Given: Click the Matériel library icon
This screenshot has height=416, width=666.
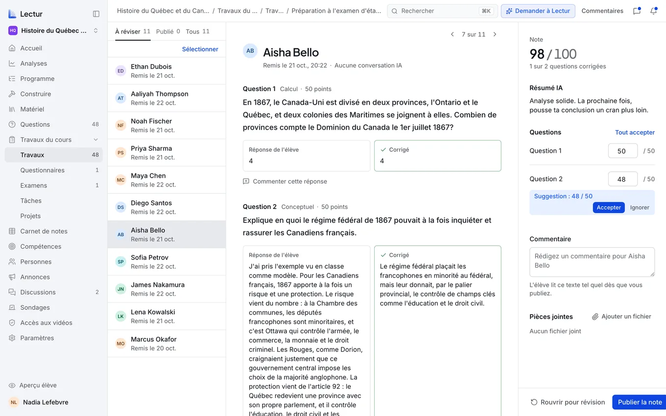Looking at the screenshot, I should point(12,109).
